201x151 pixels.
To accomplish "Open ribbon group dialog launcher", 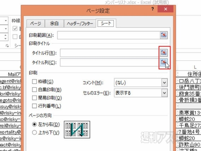I will (x=7, y=46).
